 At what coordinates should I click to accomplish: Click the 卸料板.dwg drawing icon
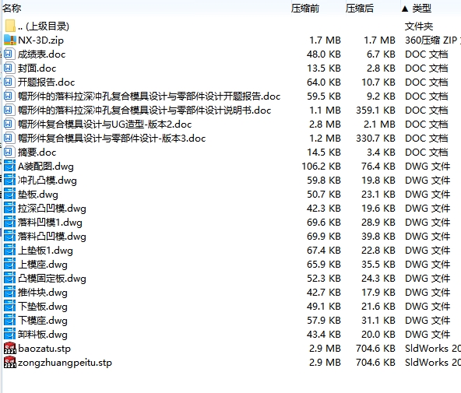(9, 335)
